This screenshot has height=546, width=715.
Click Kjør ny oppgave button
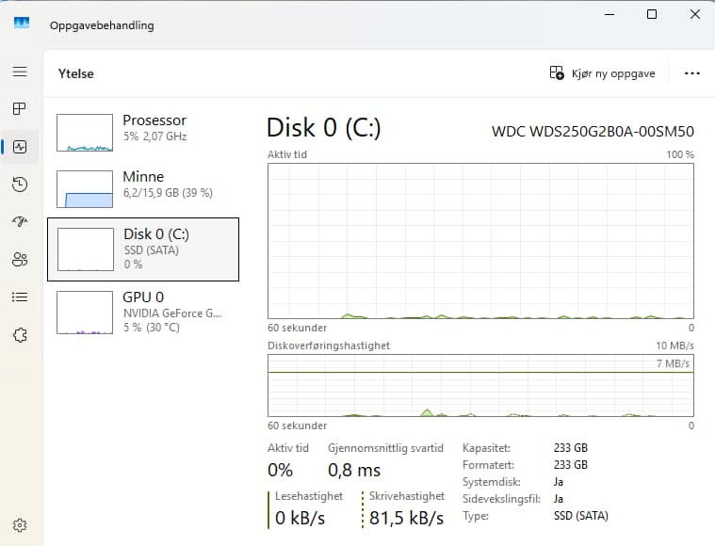click(x=602, y=73)
